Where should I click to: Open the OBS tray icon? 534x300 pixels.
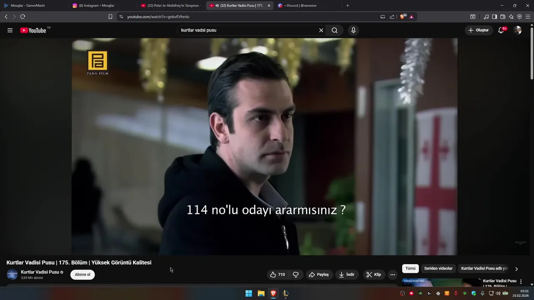coord(402,293)
